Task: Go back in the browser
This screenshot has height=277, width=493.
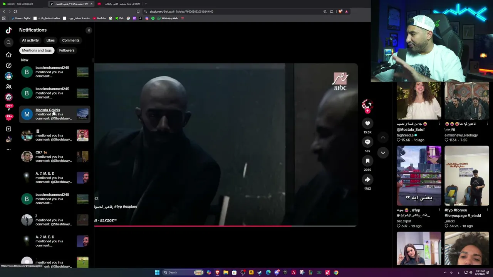Action: pos(4,12)
